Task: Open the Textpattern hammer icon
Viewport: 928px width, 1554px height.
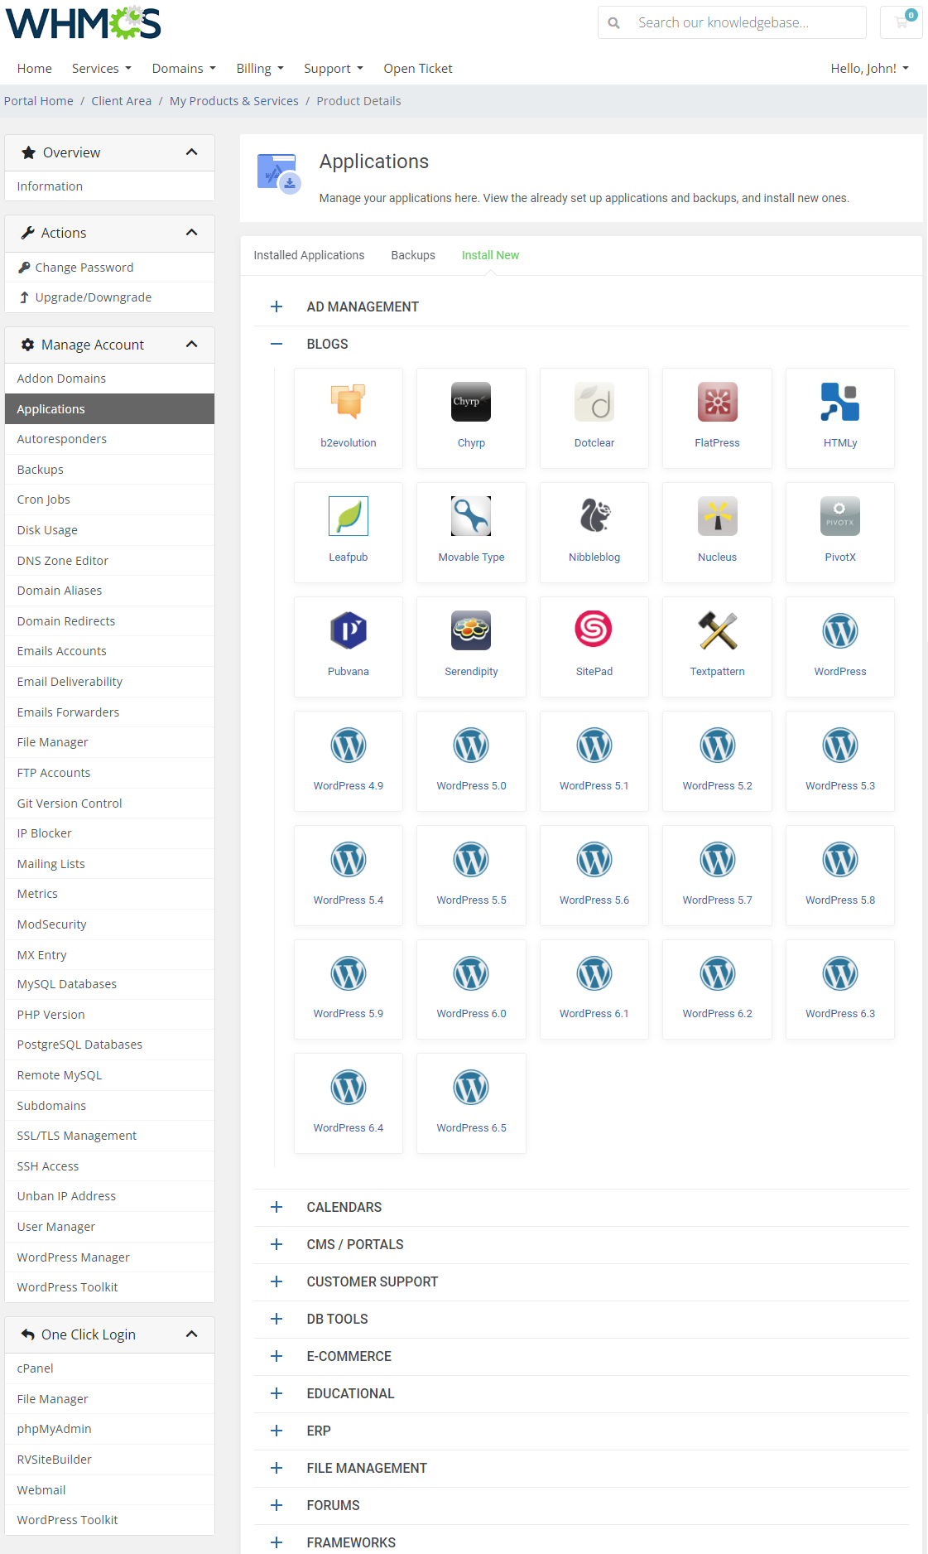Action: (718, 630)
